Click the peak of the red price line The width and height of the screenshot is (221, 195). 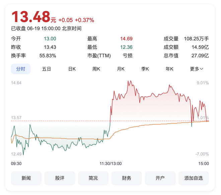131,81
